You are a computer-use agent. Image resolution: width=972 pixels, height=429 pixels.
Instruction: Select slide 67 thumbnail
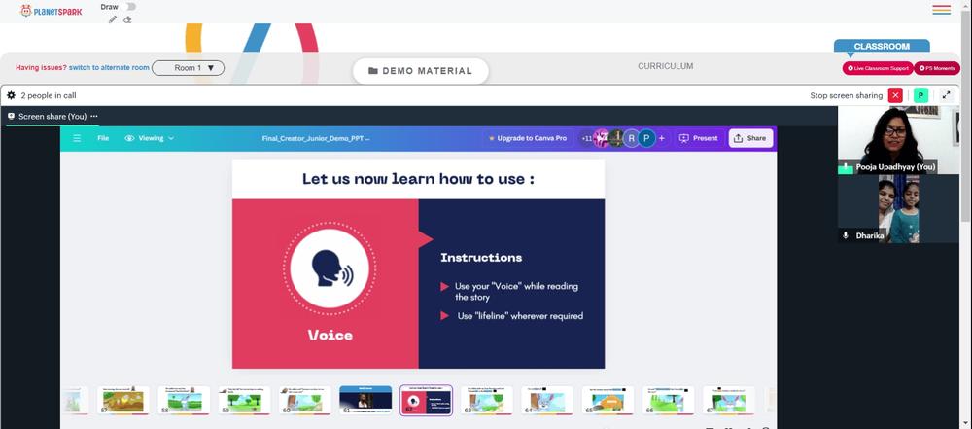[729, 401]
